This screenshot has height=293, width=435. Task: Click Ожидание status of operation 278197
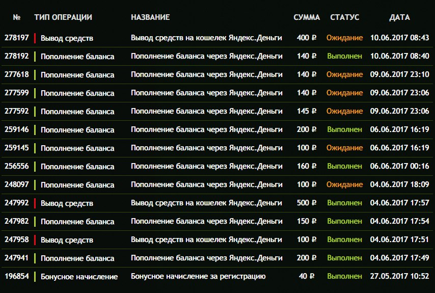tap(344, 38)
